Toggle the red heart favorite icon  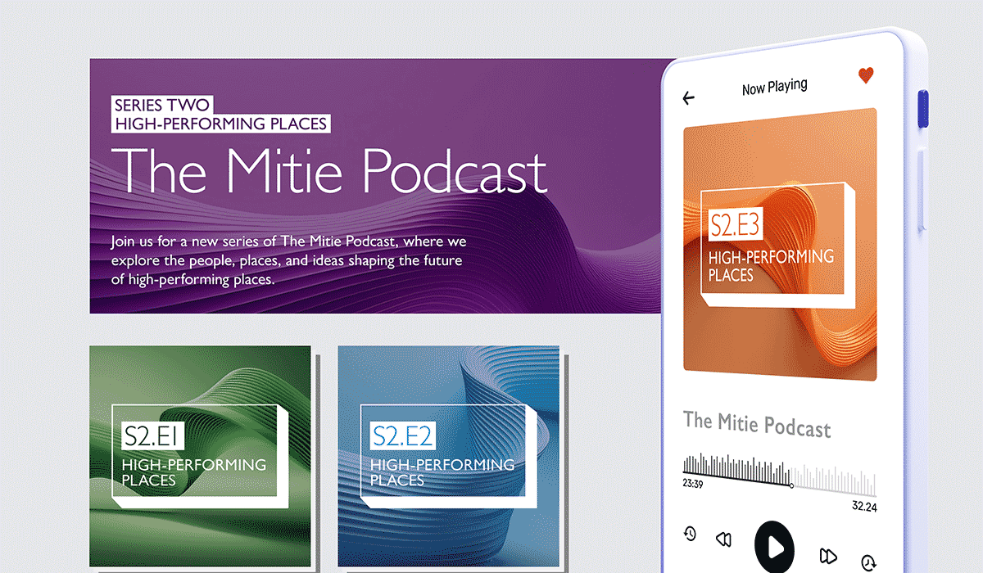coord(866,75)
